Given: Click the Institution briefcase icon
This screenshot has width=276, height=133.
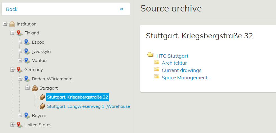Looking at the screenshot, I should pyautogui.click(x=12, y=24).
